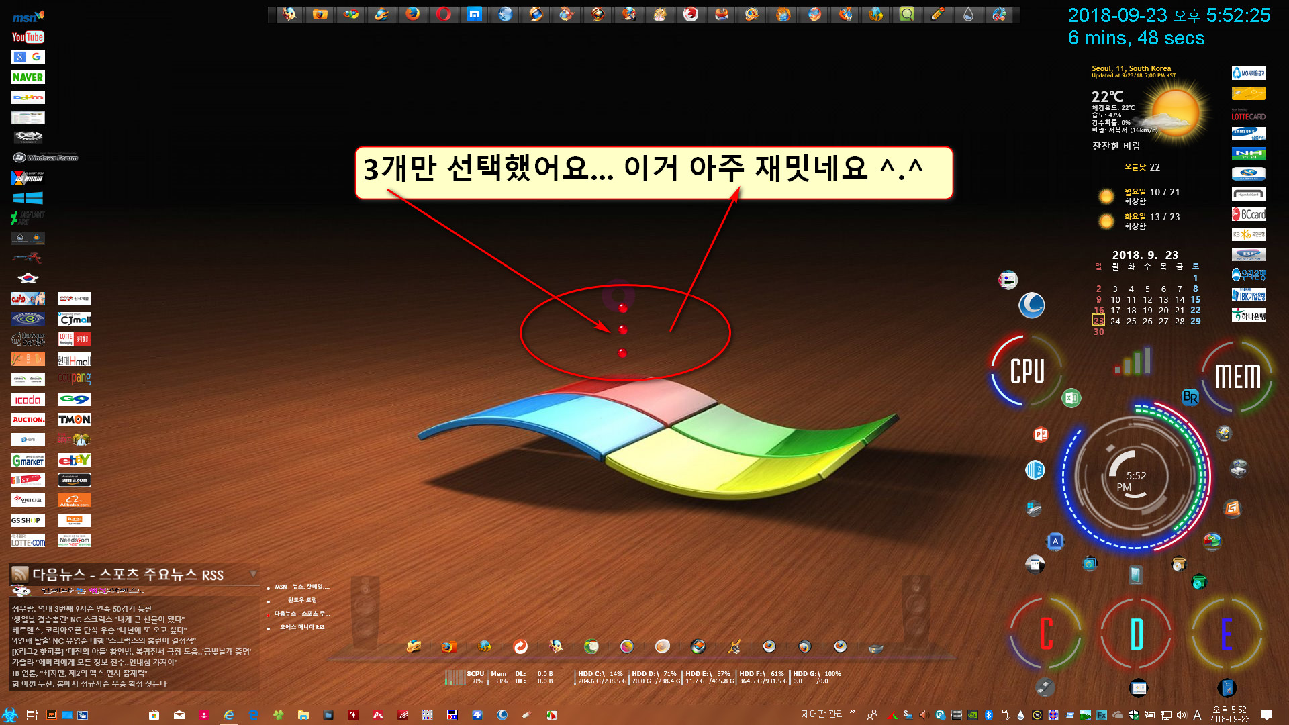Open headline '정우람, 역대 3번째 9시즌 연속 50경기 등판'

tap(82, 609)
